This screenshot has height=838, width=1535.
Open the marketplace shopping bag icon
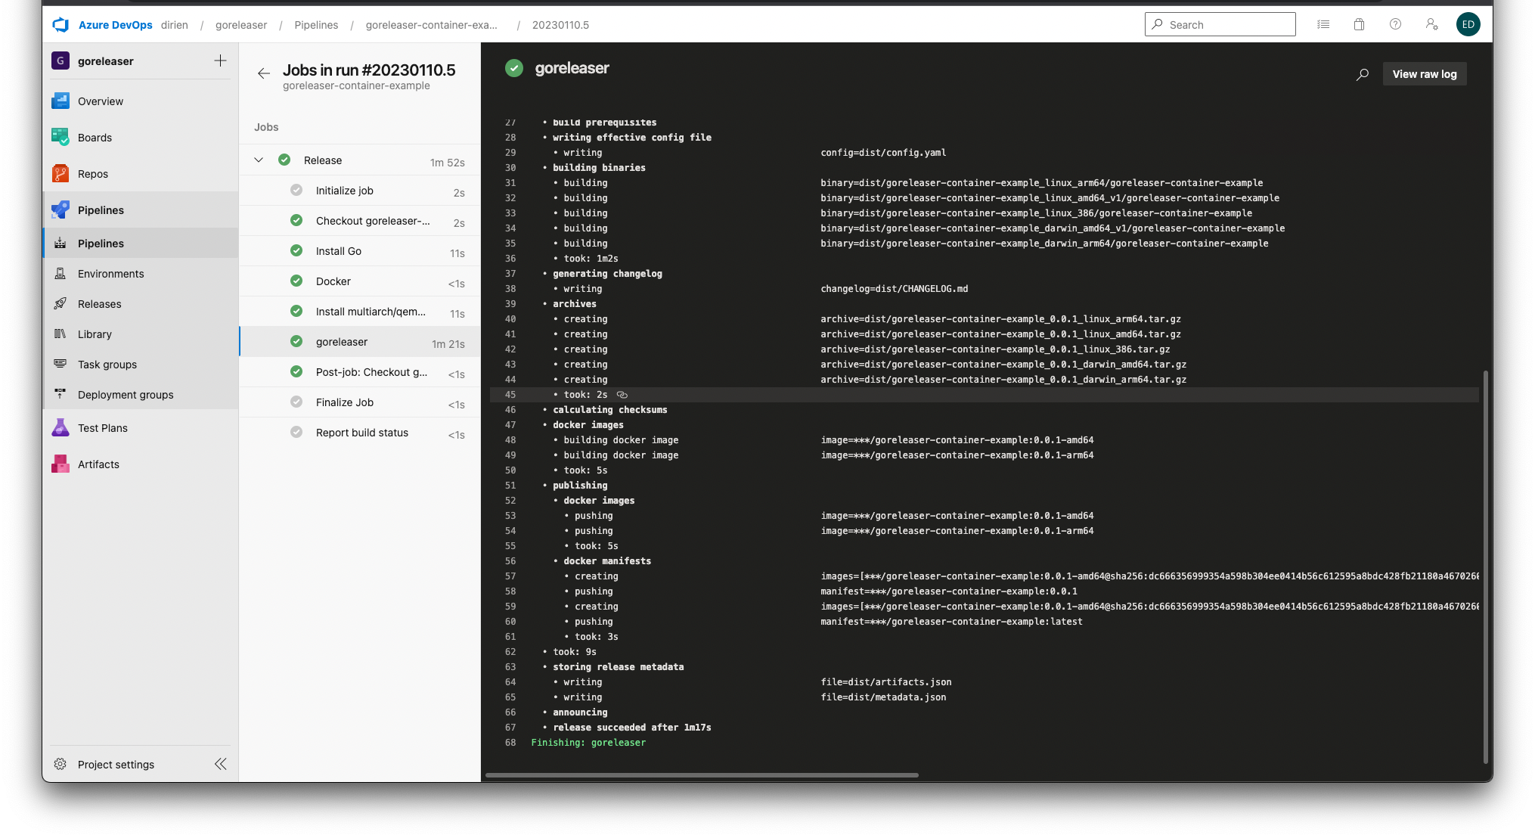[1359, 24]
